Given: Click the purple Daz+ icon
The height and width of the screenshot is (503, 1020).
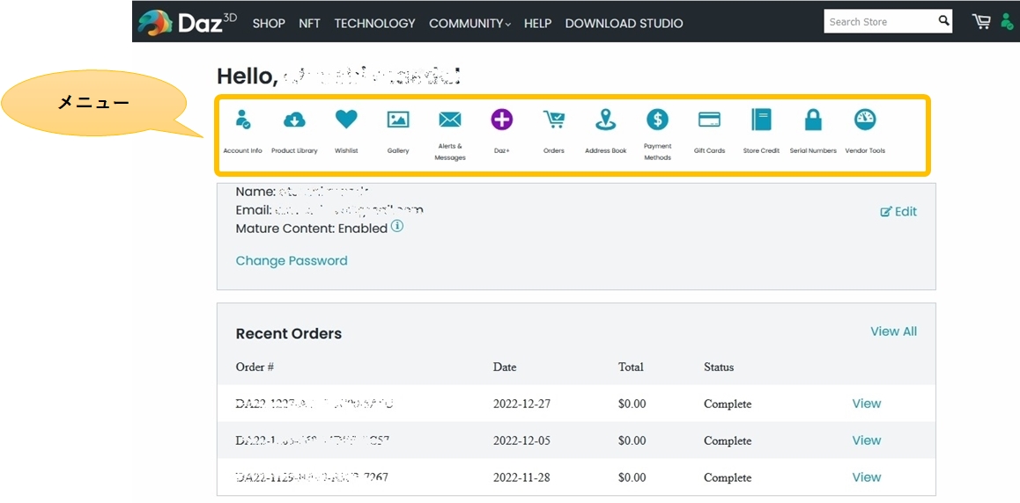Looking at the screenshot, I should [502, 120].
